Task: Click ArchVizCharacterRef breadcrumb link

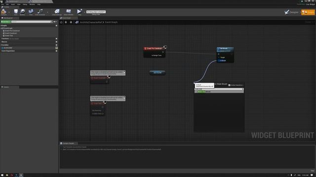Action: click(91, 22)
